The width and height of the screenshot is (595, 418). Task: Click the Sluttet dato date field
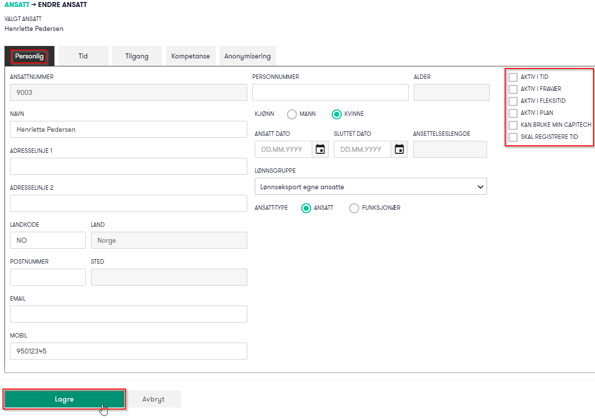tap(362, 149)
